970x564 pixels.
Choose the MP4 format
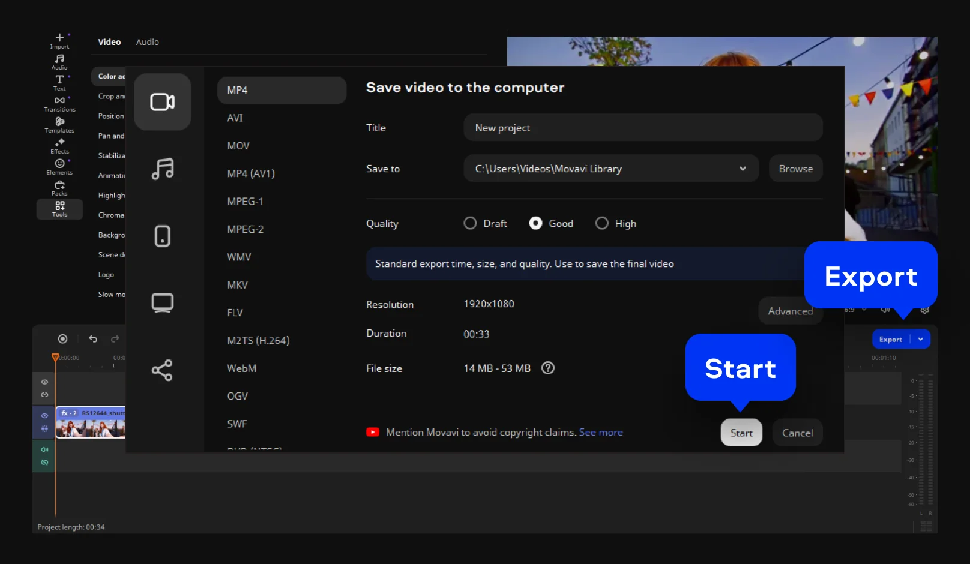(x=282, y=90)
